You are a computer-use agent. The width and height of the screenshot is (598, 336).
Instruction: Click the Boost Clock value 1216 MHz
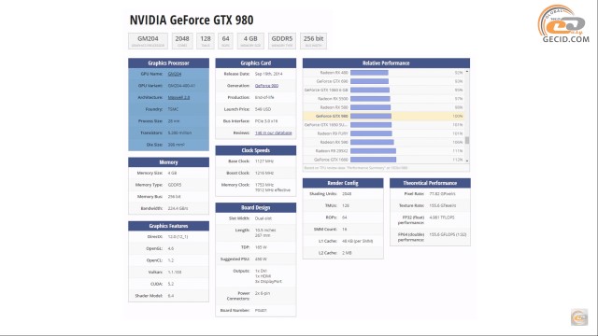pos(264,173)
